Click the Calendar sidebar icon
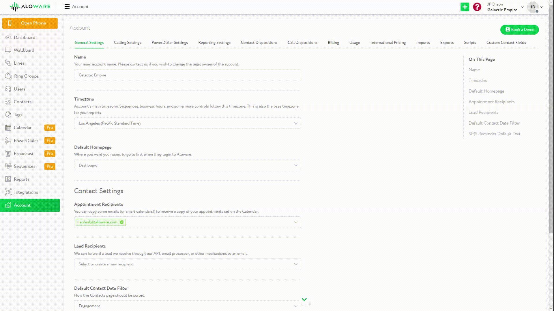 [8, 128]
